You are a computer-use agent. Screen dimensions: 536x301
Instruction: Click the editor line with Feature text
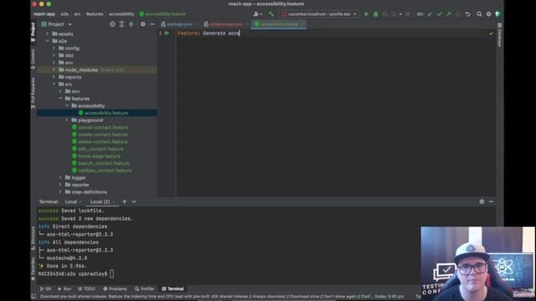[209, 33]
